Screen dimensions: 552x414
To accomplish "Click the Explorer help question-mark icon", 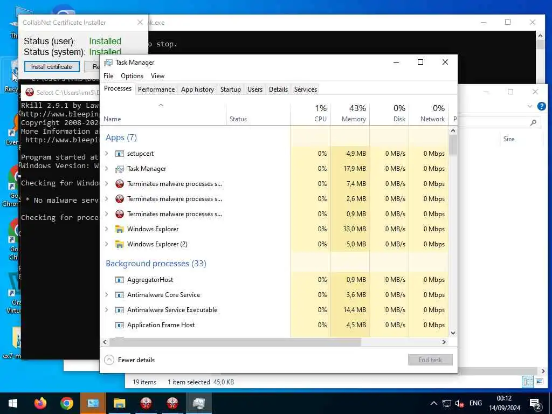I will pyautogui.click(x=542, y=106).
